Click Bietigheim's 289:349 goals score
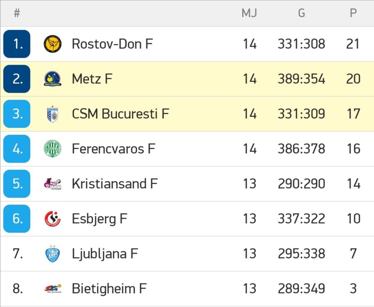Image resolution: width=374 pixels, height=307 pixels. [x=302, y=288]
